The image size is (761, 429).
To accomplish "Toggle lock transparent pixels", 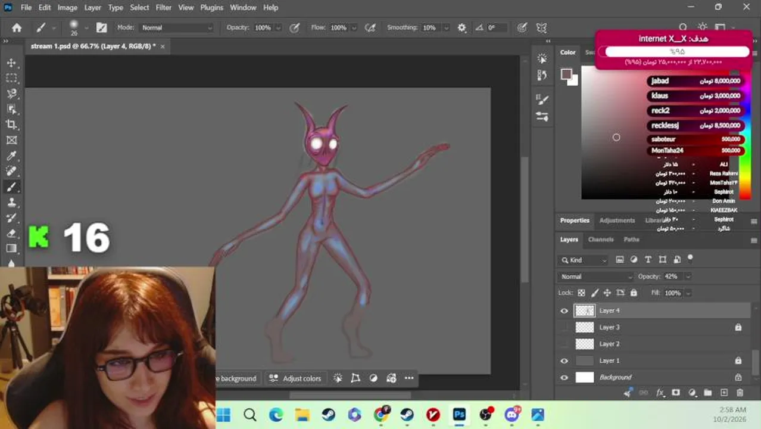I will [582, 293].
